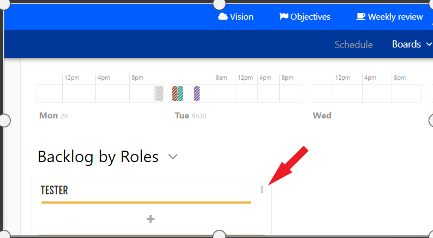Click the Weekly review coffee cup icon
This screenshot has height=238, width=433.
(360, 16)
